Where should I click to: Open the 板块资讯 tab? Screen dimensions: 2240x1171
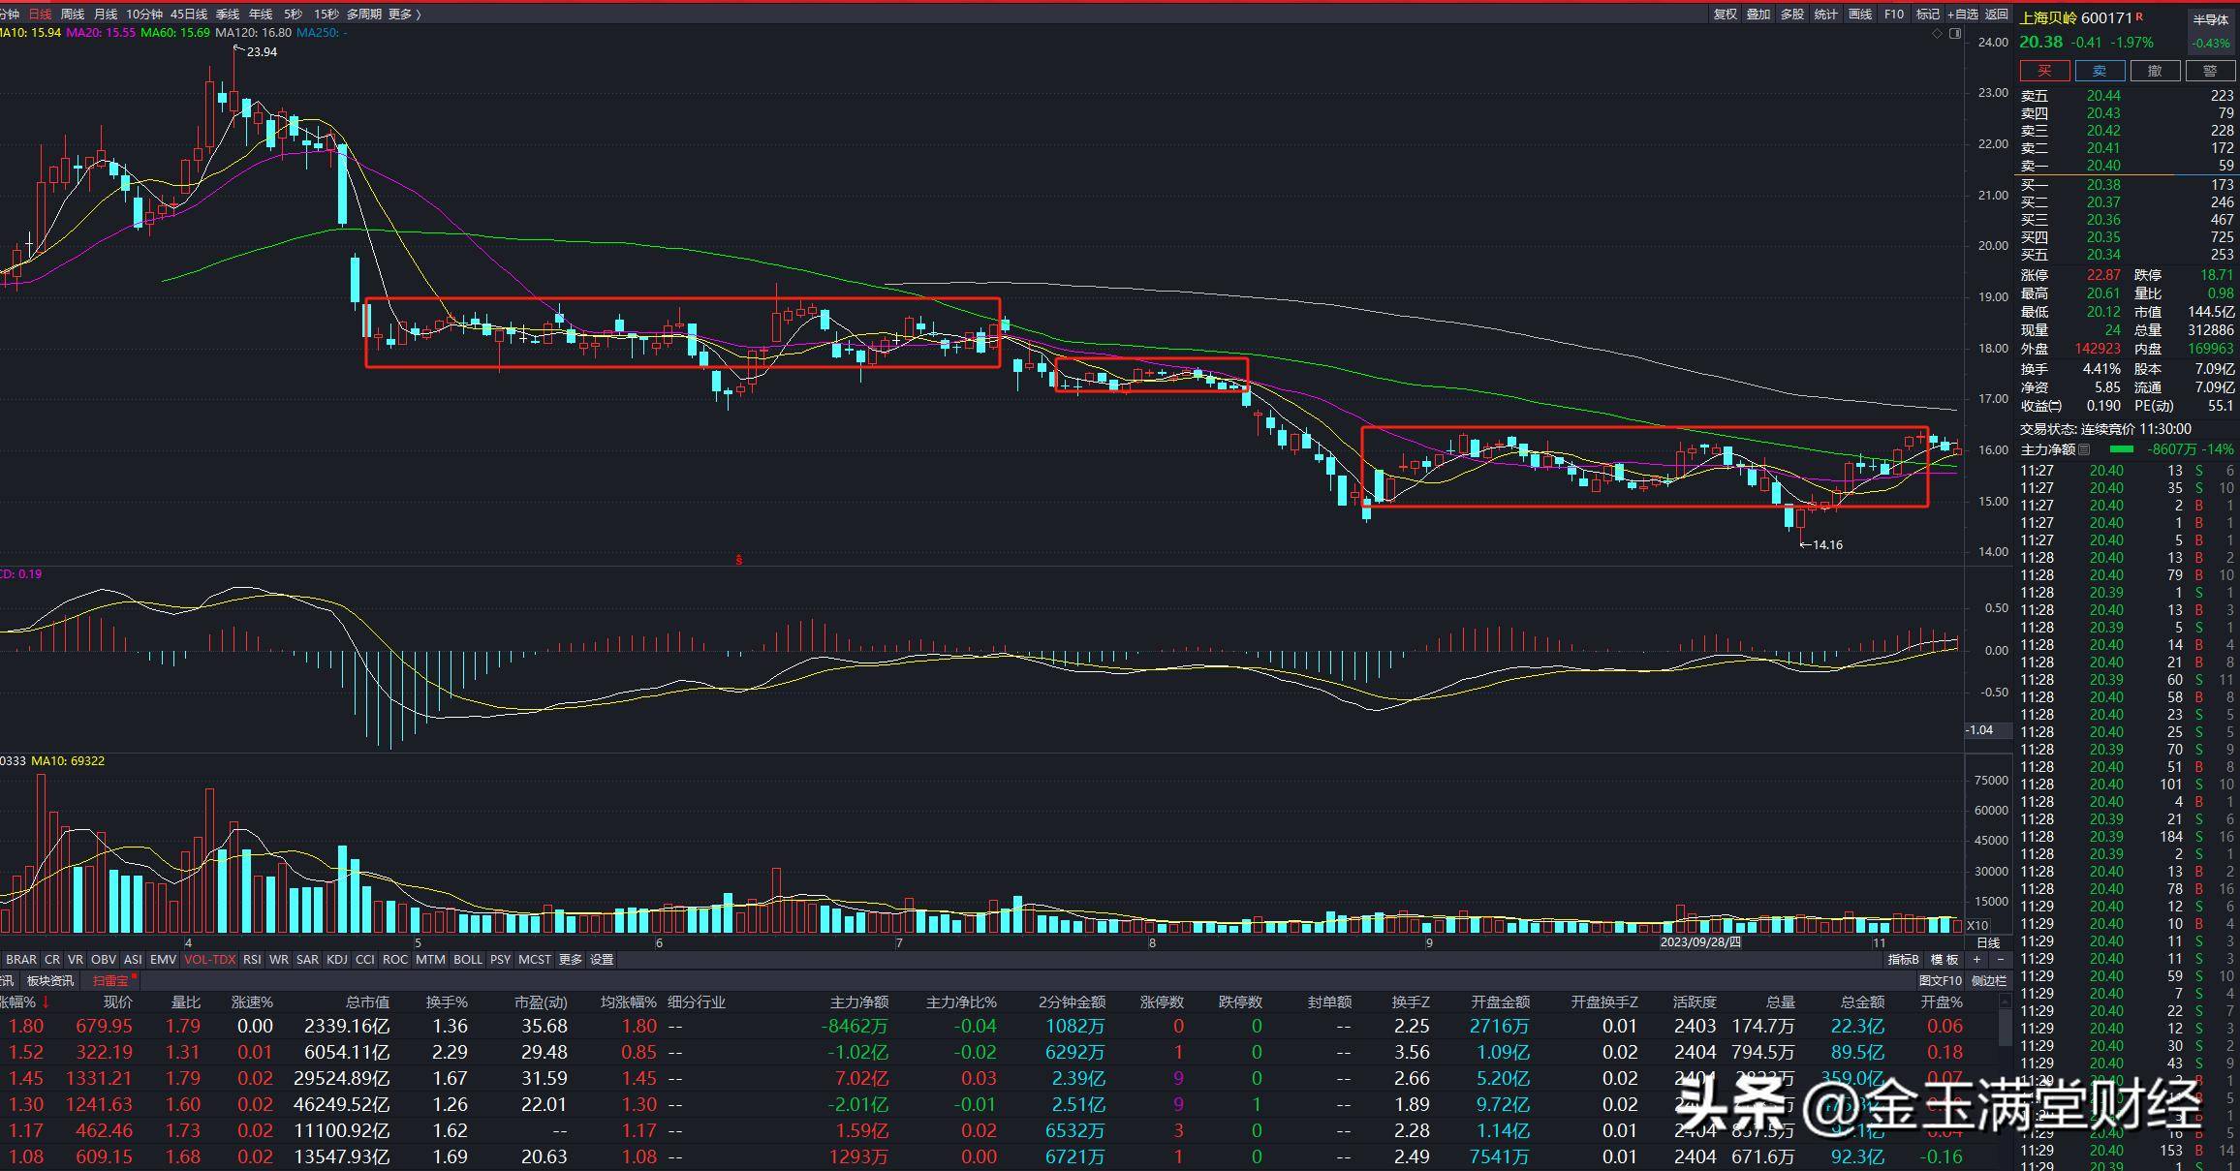(50, 981)
